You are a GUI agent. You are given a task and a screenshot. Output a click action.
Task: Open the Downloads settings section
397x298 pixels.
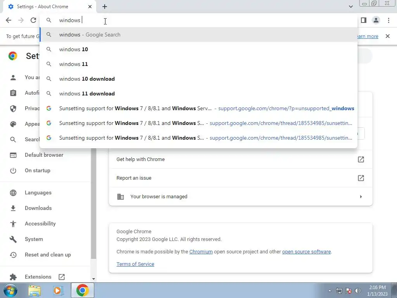pos(38,208)
